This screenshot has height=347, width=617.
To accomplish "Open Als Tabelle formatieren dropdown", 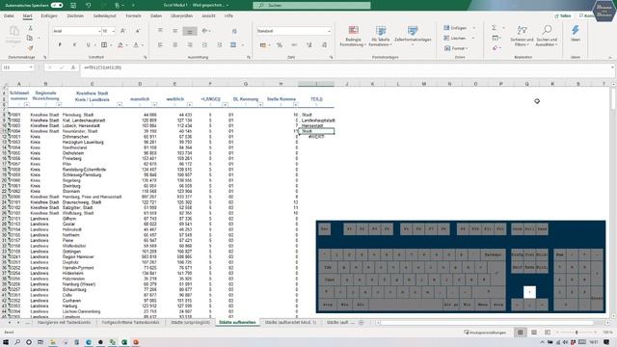I will pyautogui.click(x=380, y=37).
